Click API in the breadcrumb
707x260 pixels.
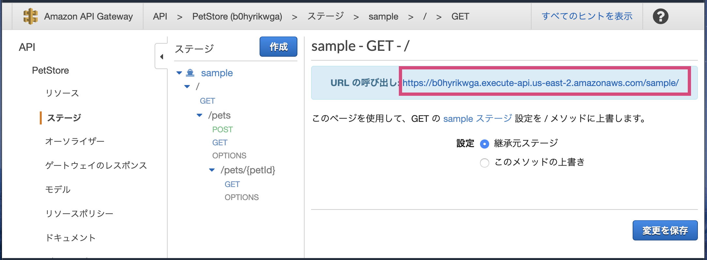click(x=160, y=16)
